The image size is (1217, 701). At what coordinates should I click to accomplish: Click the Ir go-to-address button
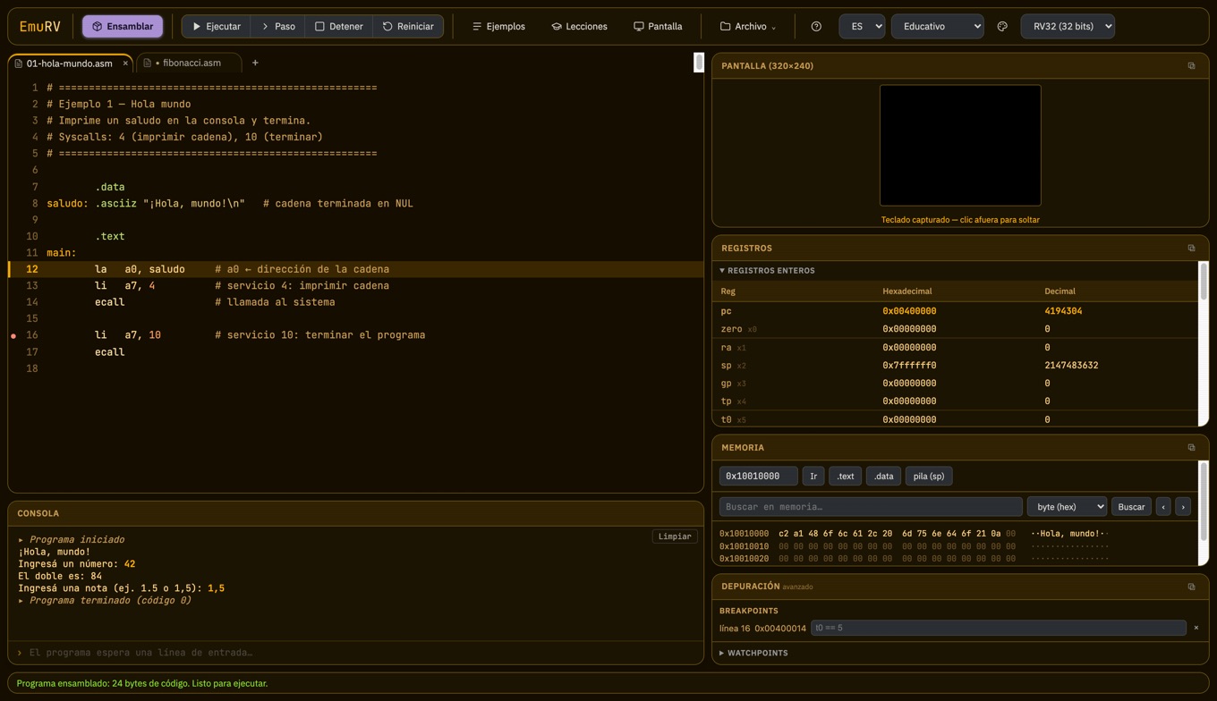(813, 477)
